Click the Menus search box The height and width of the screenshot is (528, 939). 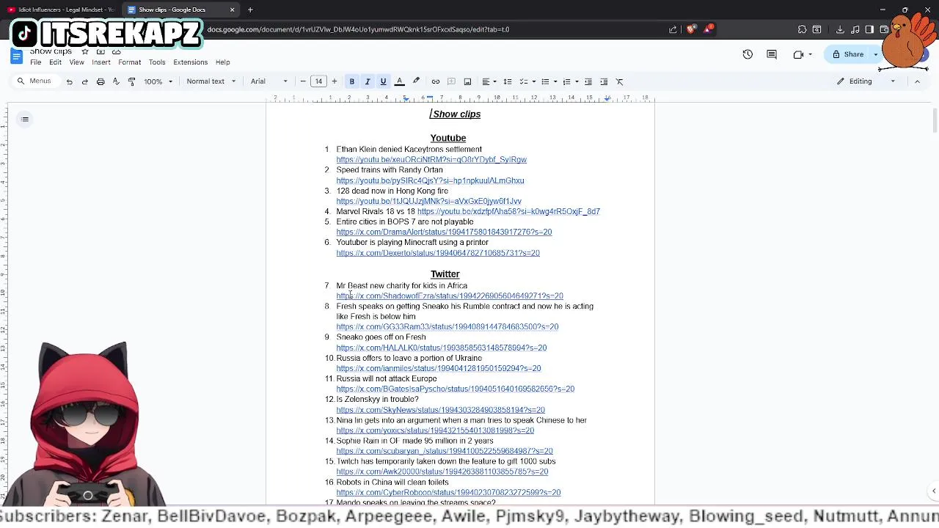[x=34, y=81]
